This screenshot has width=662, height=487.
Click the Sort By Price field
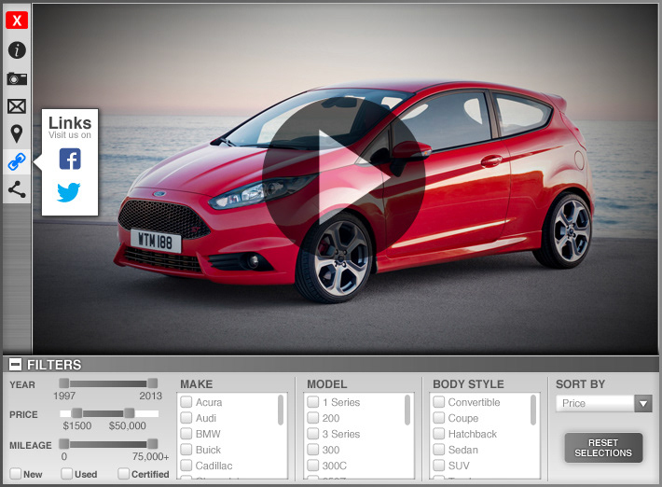point(595,403)
